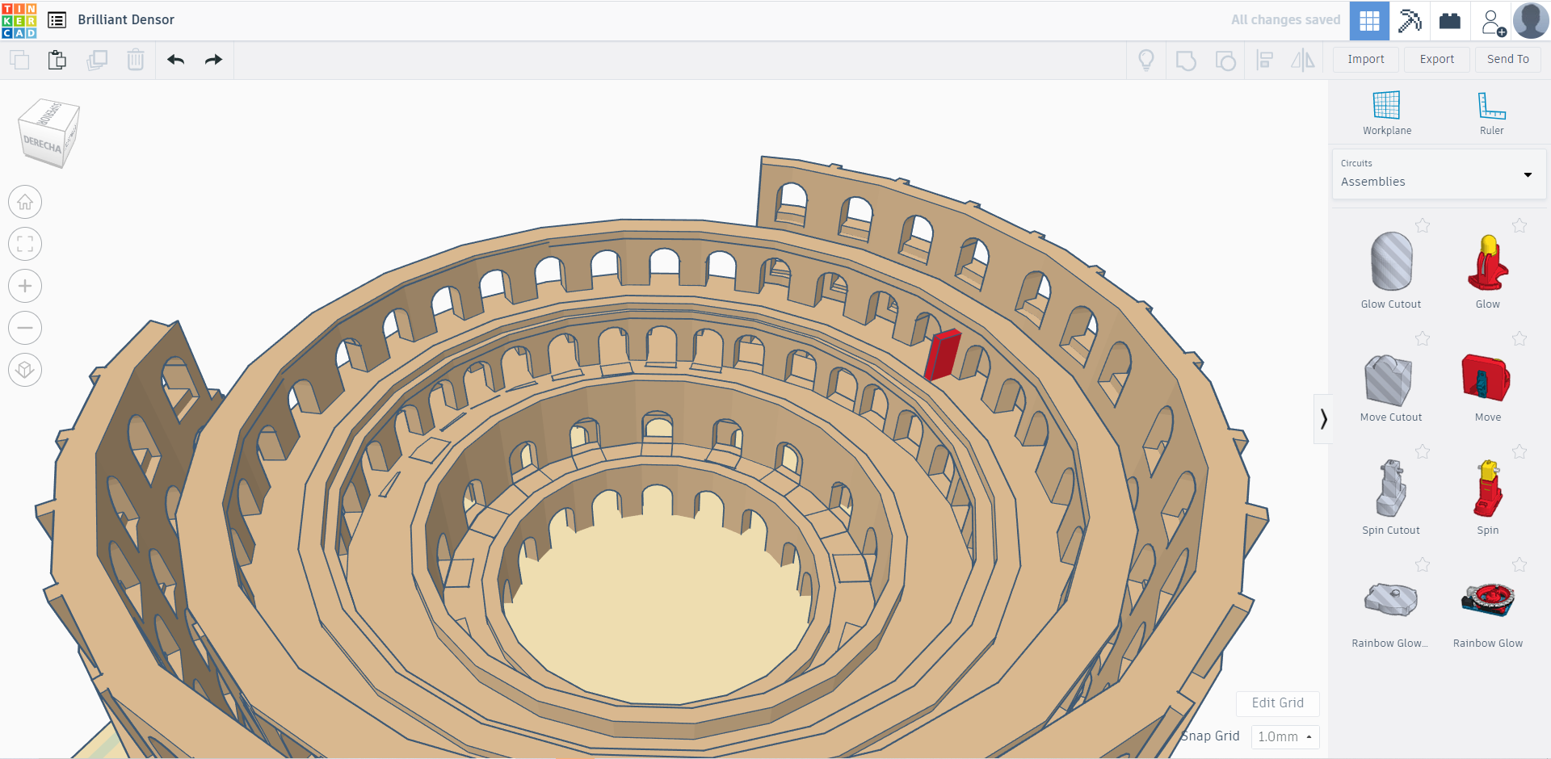Select the red Move shape

click(1487, 378)
